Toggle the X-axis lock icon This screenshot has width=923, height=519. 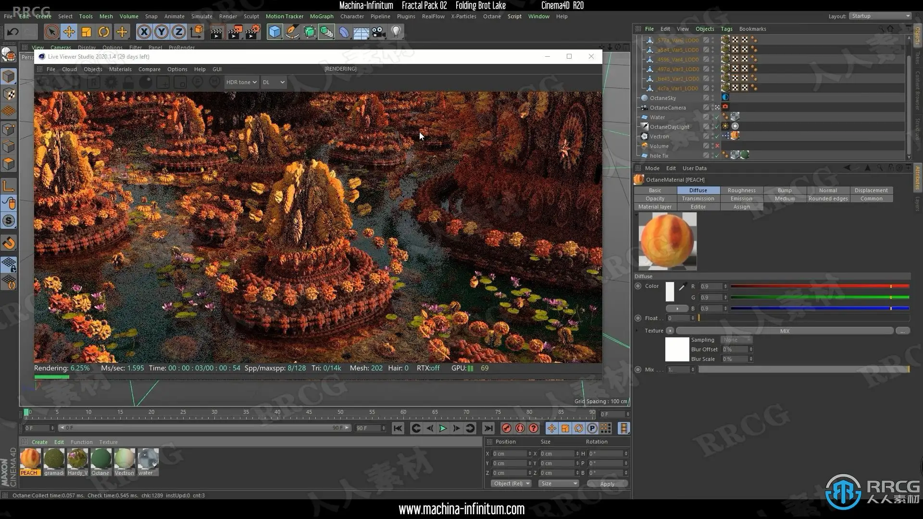143,32
